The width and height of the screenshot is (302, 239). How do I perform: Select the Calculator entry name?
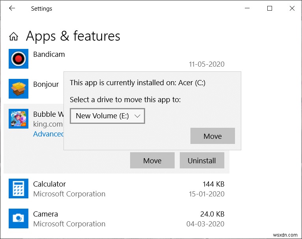click(49, 184)
